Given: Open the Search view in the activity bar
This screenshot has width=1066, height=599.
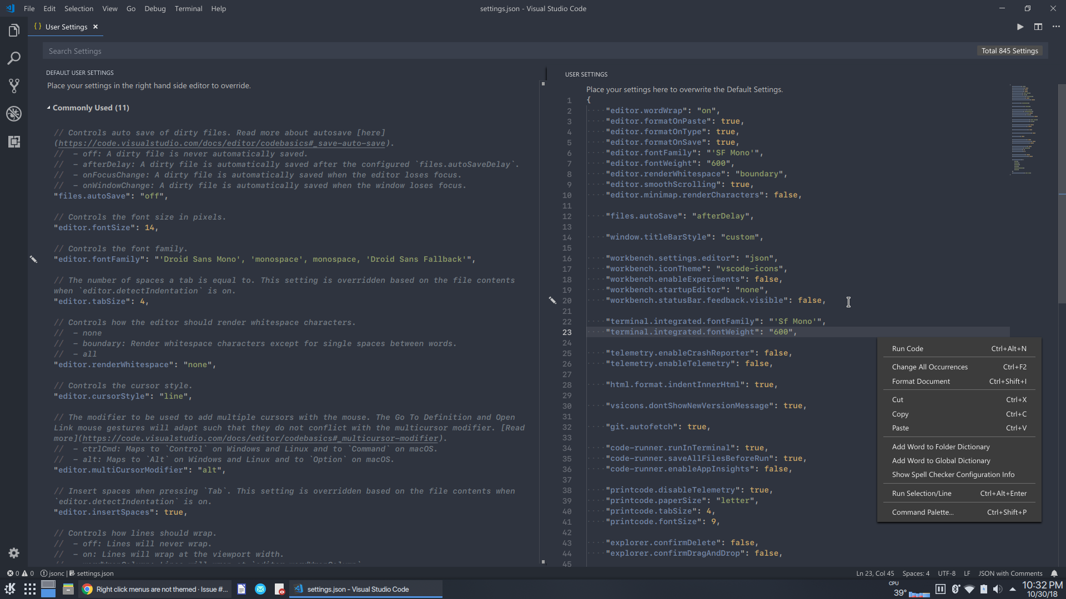Looking at the screenshot, I should click(14, 58).
